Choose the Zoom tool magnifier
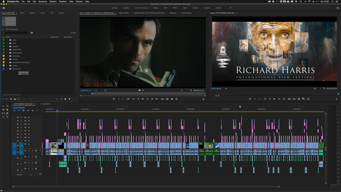Image resolution: width=341 pixels, height=192 pixels. coord(3,117)
